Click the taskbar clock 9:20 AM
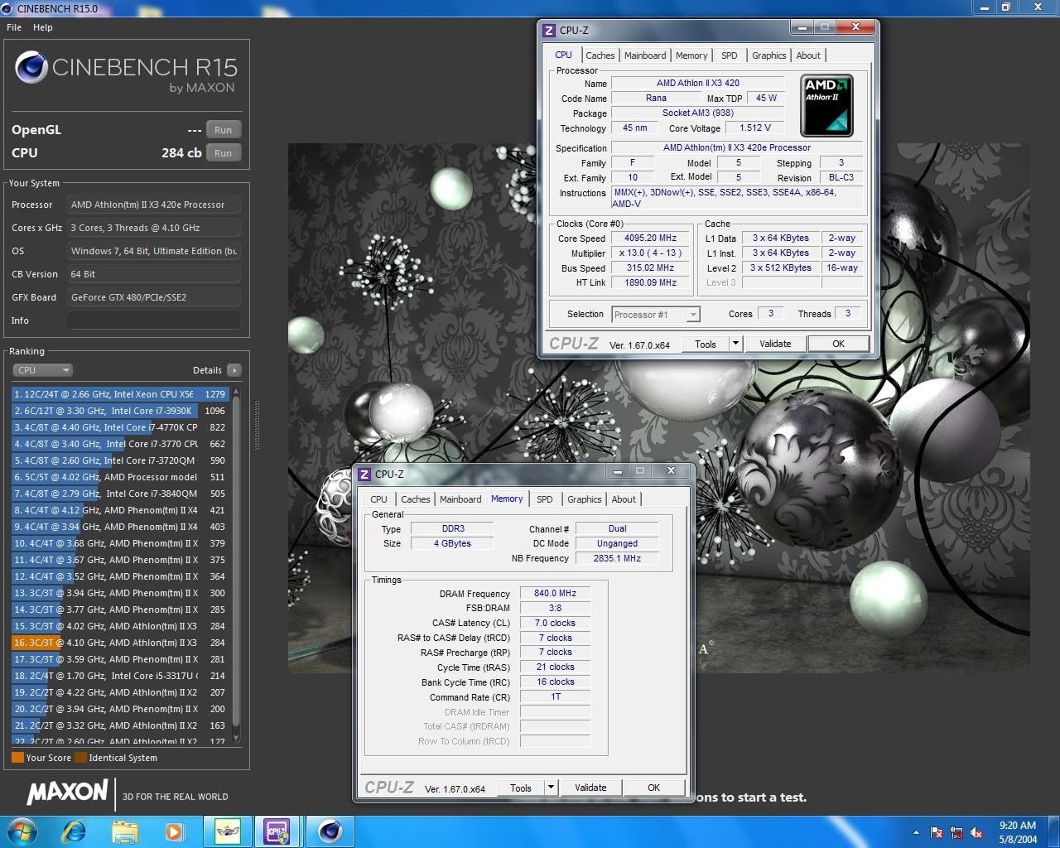Screen dimensions: 1060x848 tap(1018, 832)
